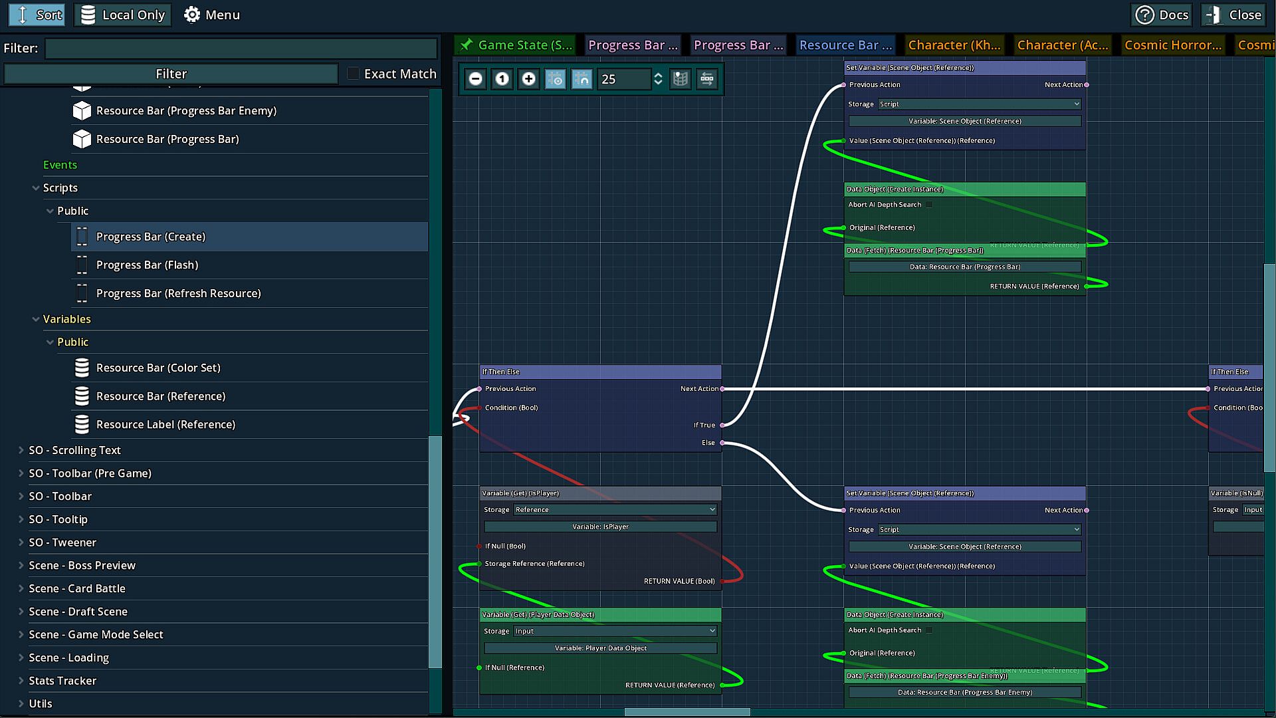Toggle the grid visibility icon
Image resolution: width=1276 pixels, height=718 pixels.
point(555,79)
